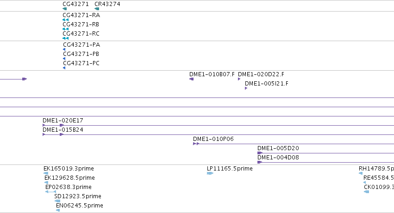Select the CG43271 gene label
Viewport: 394px width, 213px height.
[75, 4]
